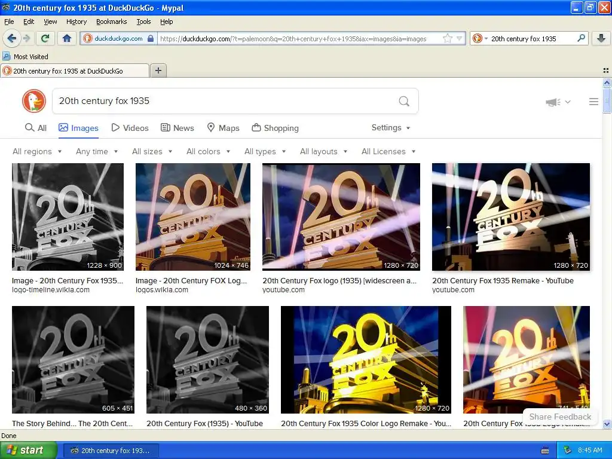This screenshot has width=612, height=459.
Task: Go back with the browser back arrow
Action: click(x=11, y=38)
